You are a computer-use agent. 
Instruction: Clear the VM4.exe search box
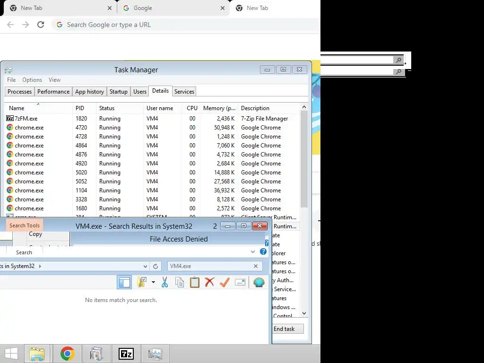[x=256, y=266]
